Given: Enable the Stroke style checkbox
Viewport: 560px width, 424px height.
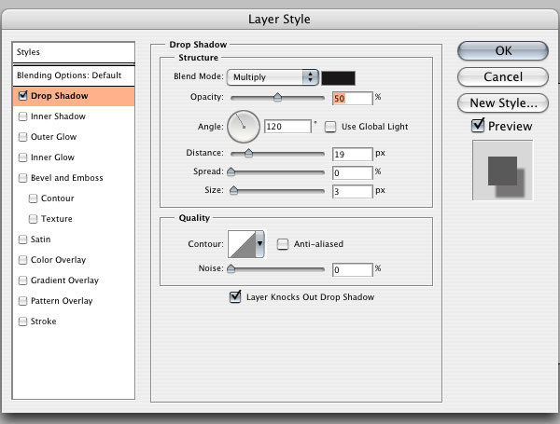Looking at the screenshot, I should tap(22, 321).
